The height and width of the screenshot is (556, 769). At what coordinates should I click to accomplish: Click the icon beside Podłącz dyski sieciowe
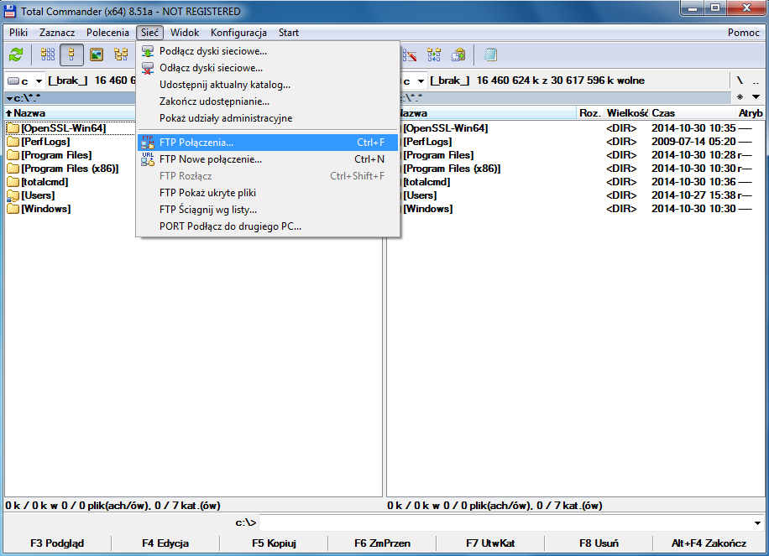point(148,51)
